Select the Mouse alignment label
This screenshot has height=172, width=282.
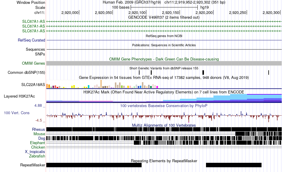(x=39, y=134)
